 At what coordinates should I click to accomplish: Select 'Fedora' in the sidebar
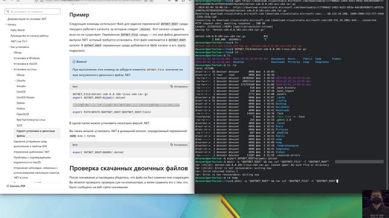click(x=21, y=108)
